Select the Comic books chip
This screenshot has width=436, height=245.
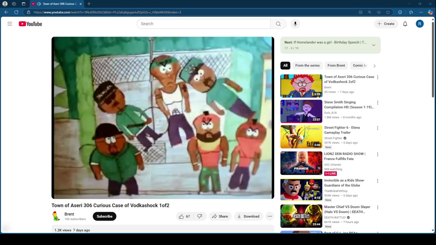coord(359,66)
